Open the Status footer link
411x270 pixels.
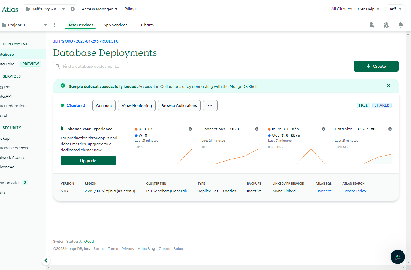pos(99,249)
